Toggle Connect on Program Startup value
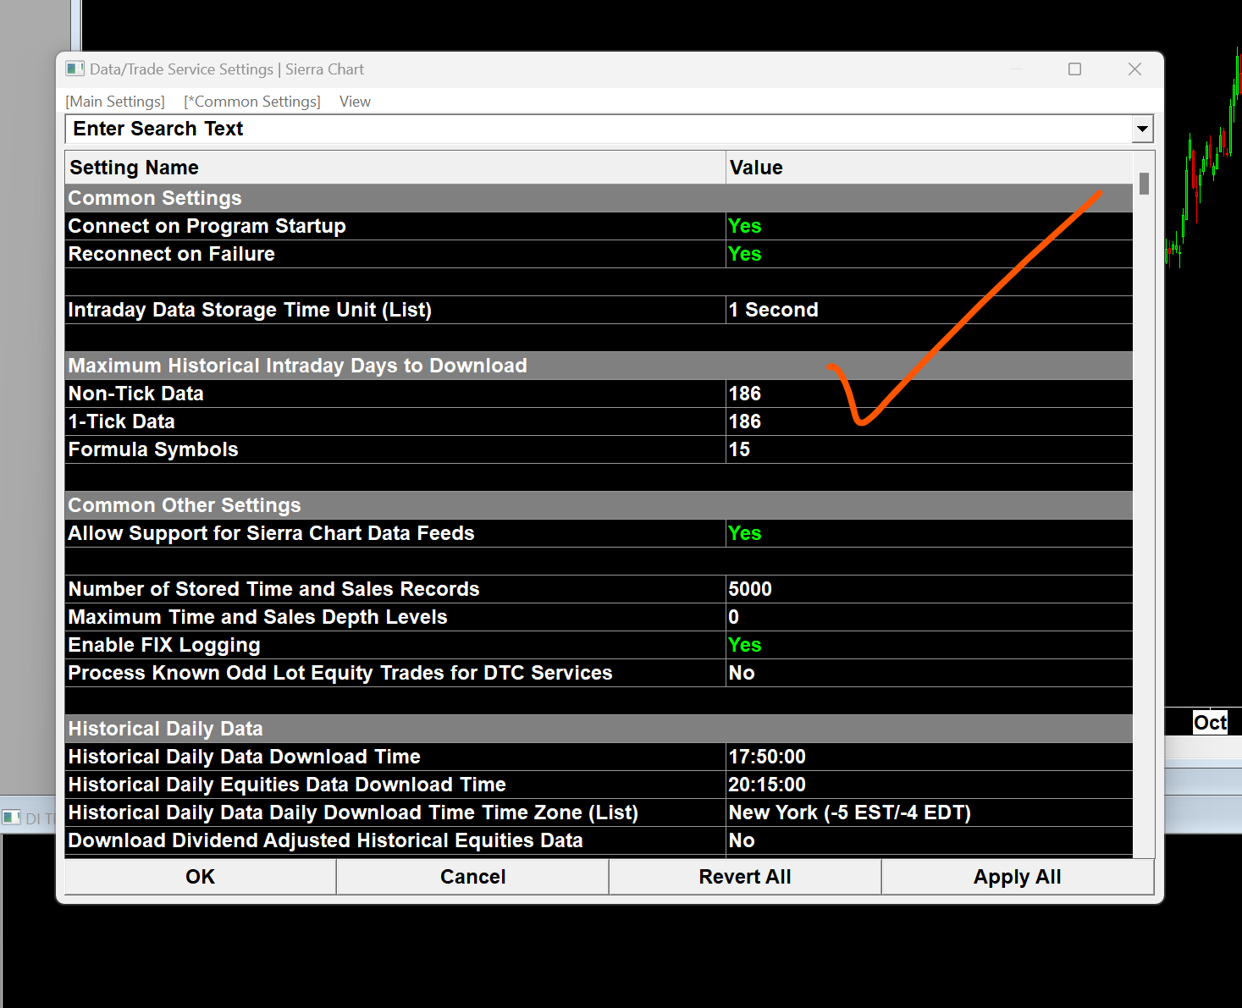The image size is (1242, 1008). point(929,226)
